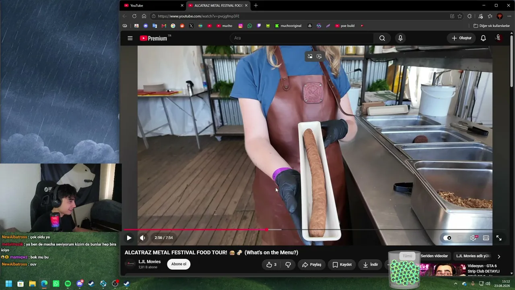Screen dimensions: 515x290
Task: Play the paused video
Action: pyautogui.click(x=129, y=238)
